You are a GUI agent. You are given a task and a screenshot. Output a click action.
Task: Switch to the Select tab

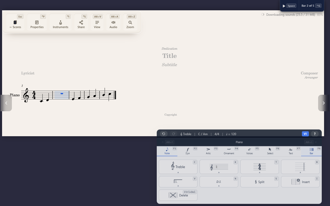click(x=270, y=151)
